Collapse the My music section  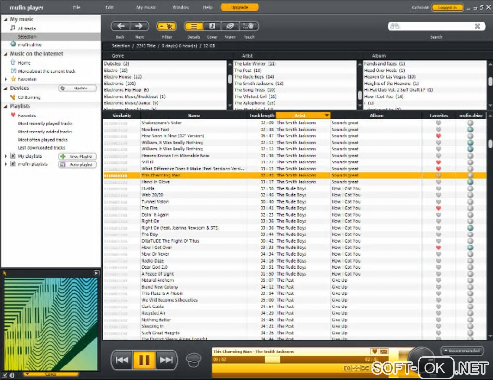pyautogui.click(x=6, y=19)
